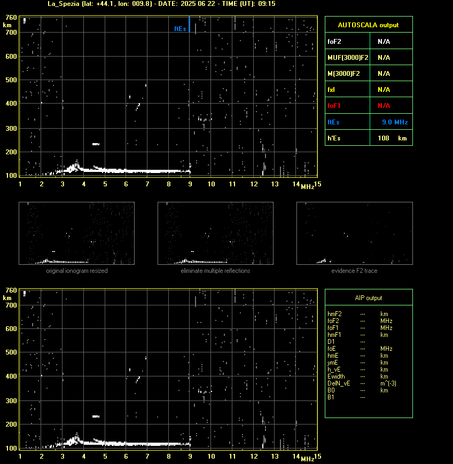Click the DelN_vE row in AIP output
Screen dimensions: 453x464
pos(362,383)
